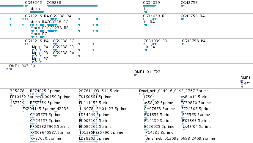Viewport: 253px width, 143px height.
Task: Click protein Lk-PA label
Action: [x=150, y=47]
